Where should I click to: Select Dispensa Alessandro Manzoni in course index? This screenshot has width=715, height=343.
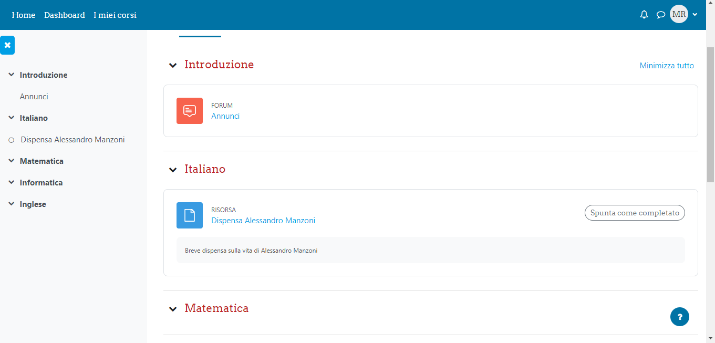click(x=73, y=140)
